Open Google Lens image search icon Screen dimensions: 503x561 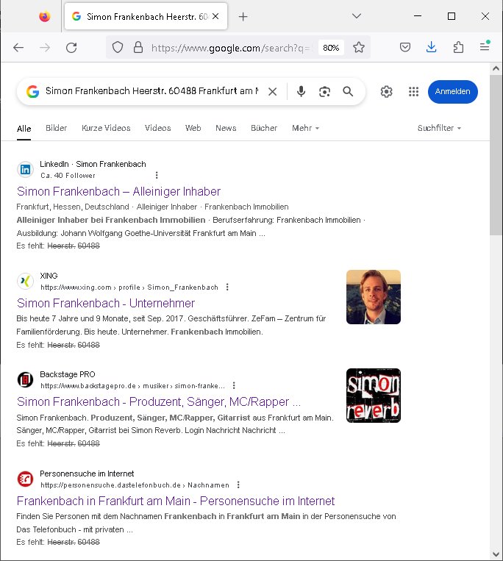324,92
